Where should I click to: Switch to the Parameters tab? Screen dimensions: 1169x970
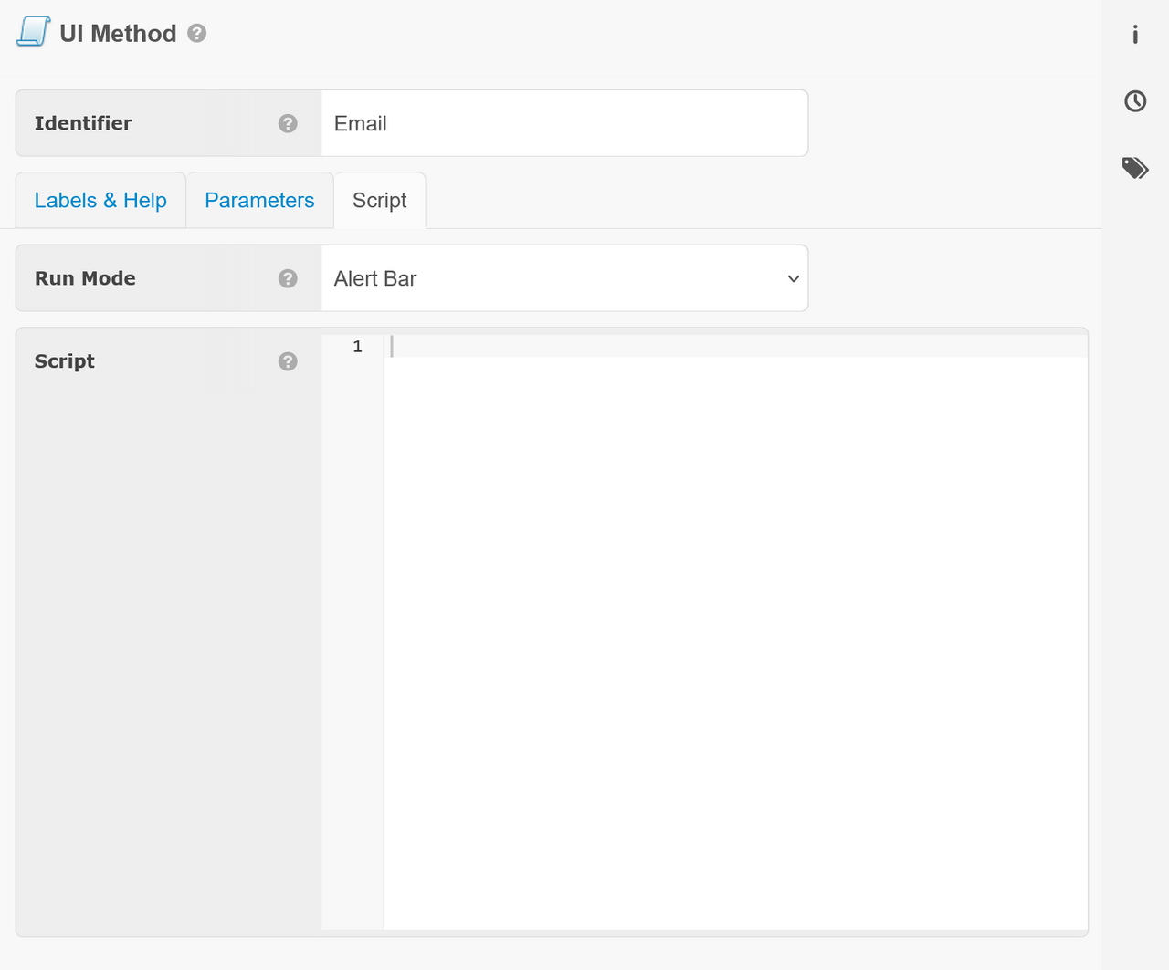pyautogui.click(x=259, y=200)
